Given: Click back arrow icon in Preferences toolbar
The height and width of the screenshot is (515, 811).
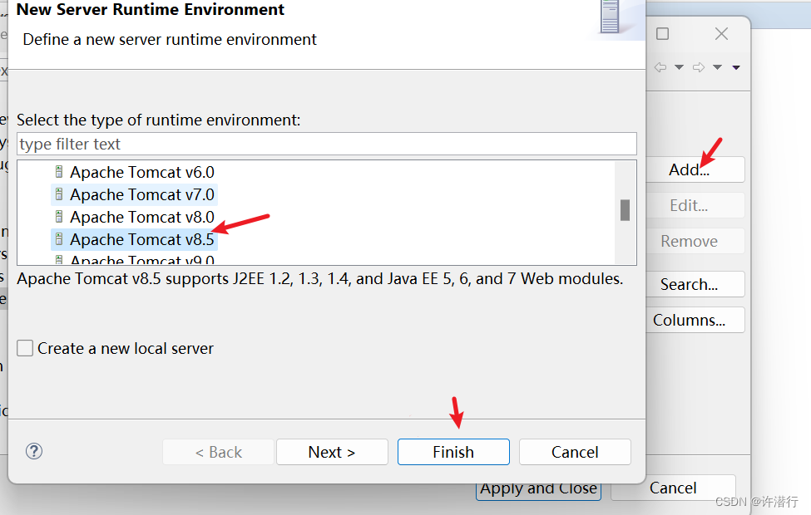Looking at the screenshot, I should pos(660,67).
